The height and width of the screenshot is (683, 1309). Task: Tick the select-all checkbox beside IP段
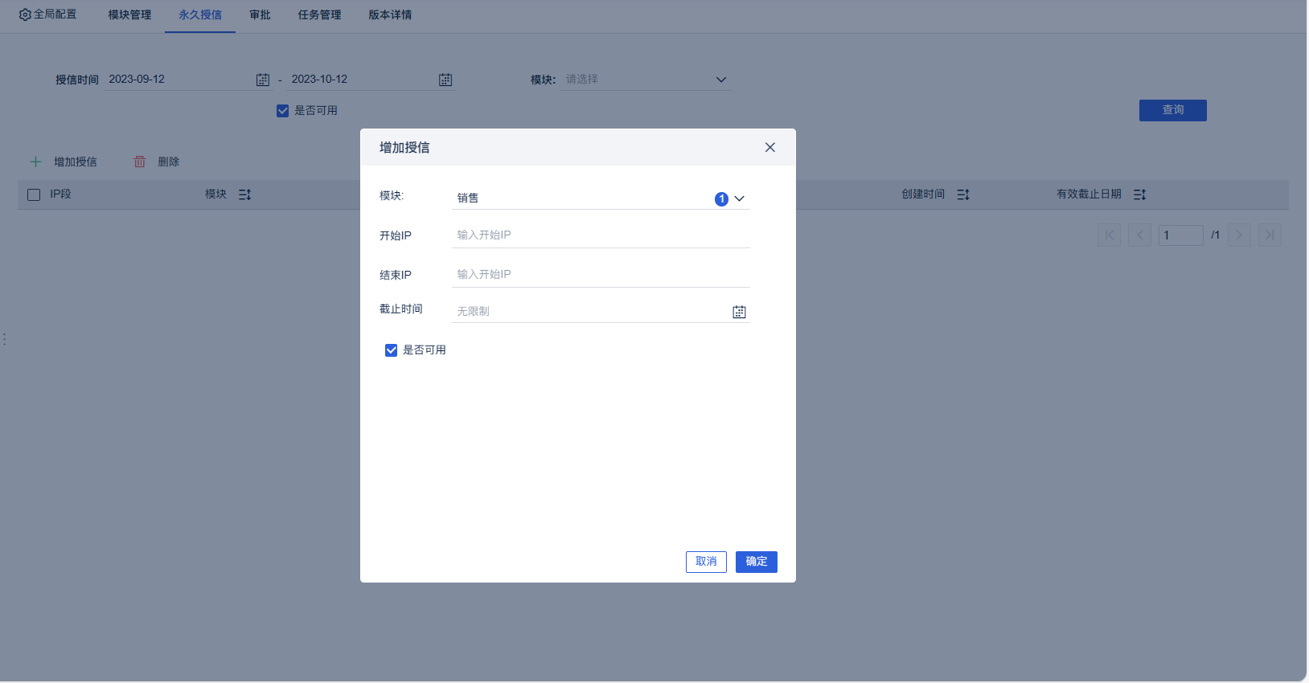pyautogui.click(x=34, y=194)
